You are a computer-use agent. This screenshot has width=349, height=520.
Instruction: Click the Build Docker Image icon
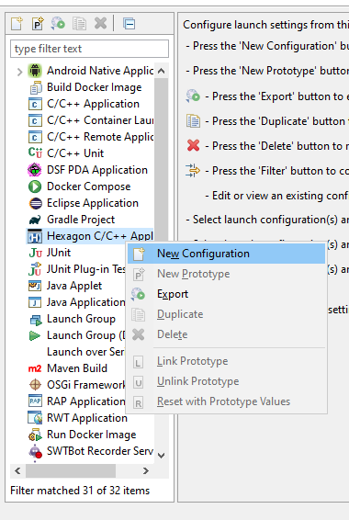pyautogui.click(x=35, y=87)
